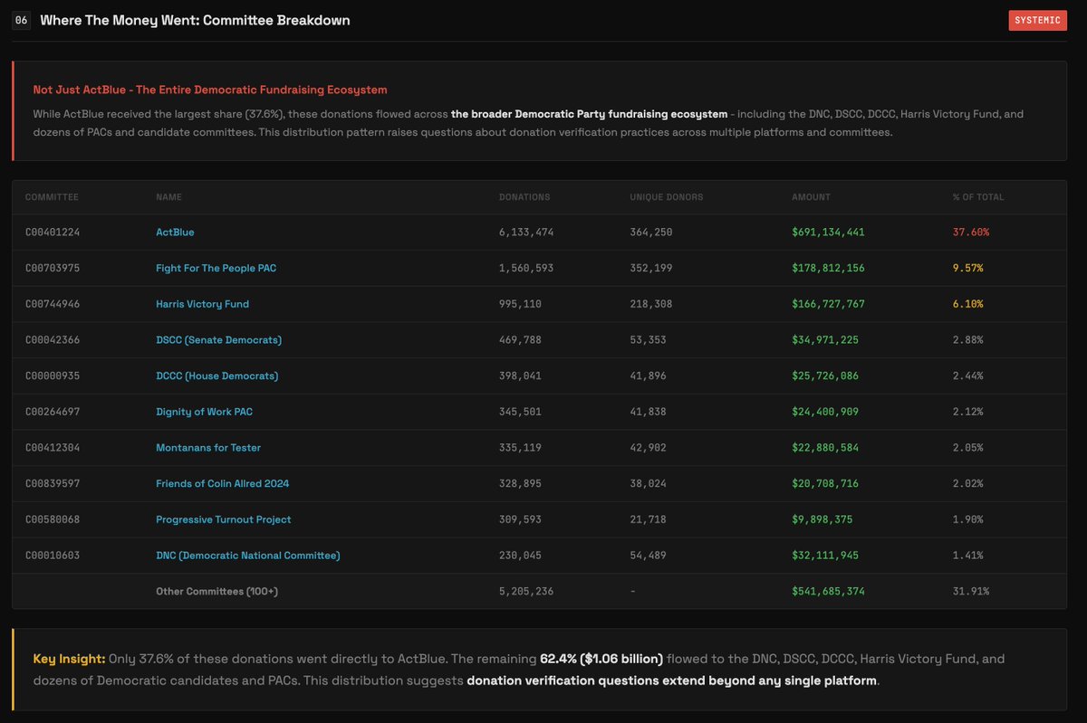This screenshot has width=1087, height=723.
Task: Click the amount $25,726,086
Action: coord(825,376)
